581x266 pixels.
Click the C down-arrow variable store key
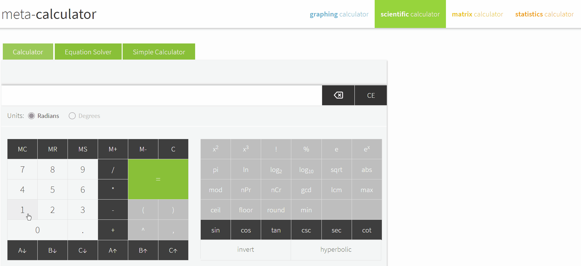coord(83,250)
